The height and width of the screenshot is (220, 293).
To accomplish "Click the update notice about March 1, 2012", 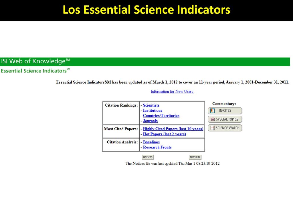I will pos(173,82).
